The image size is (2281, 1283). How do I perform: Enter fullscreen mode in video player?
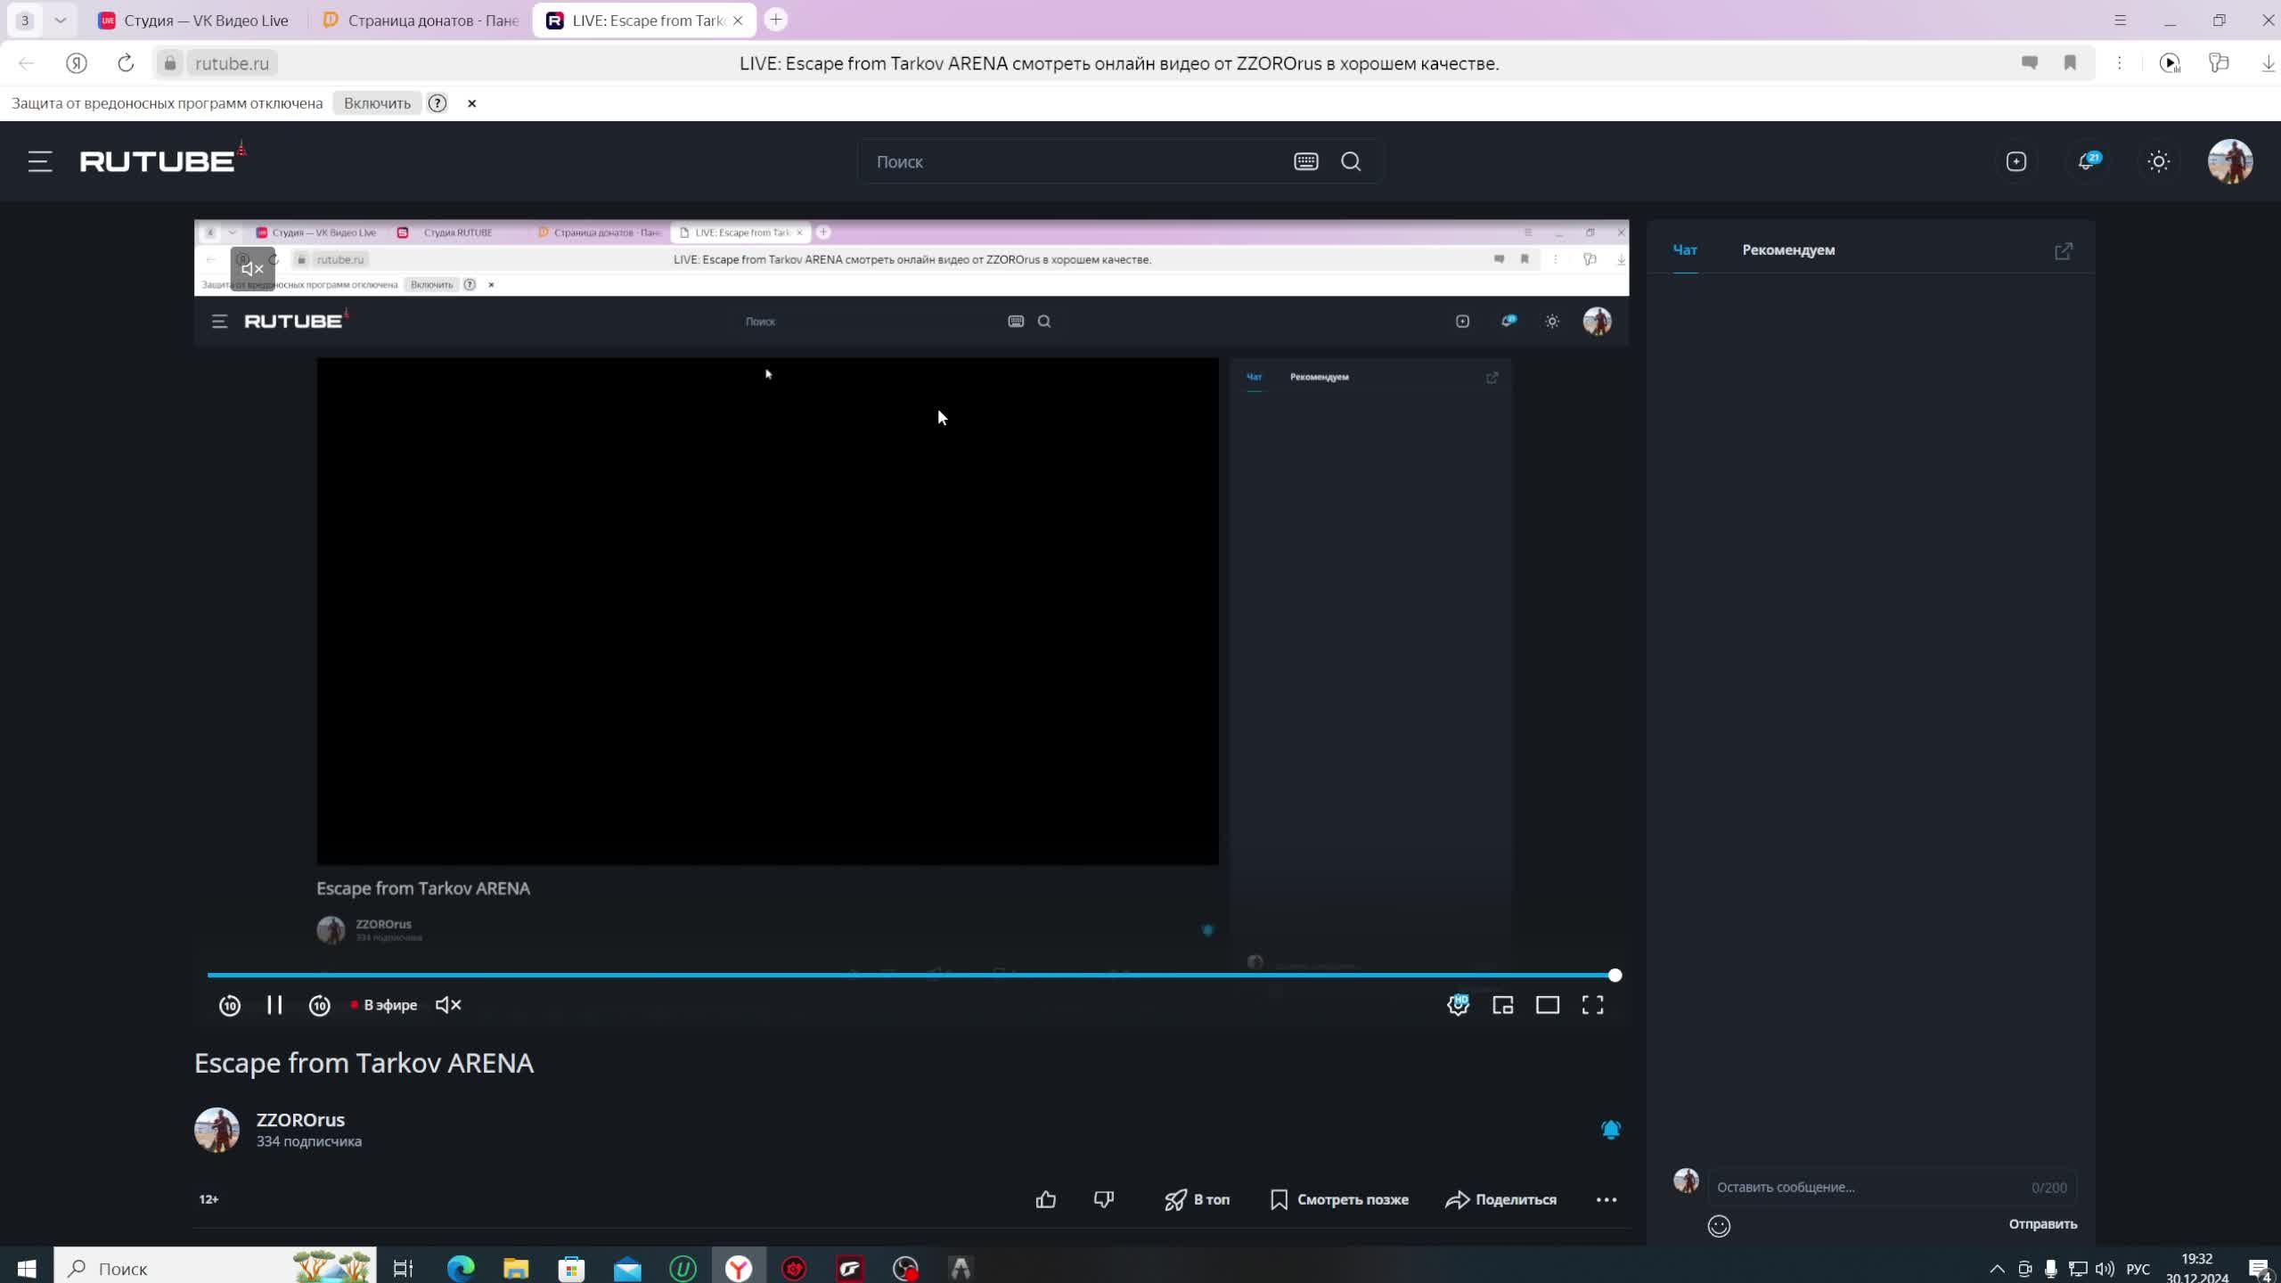point(1592,1005)
